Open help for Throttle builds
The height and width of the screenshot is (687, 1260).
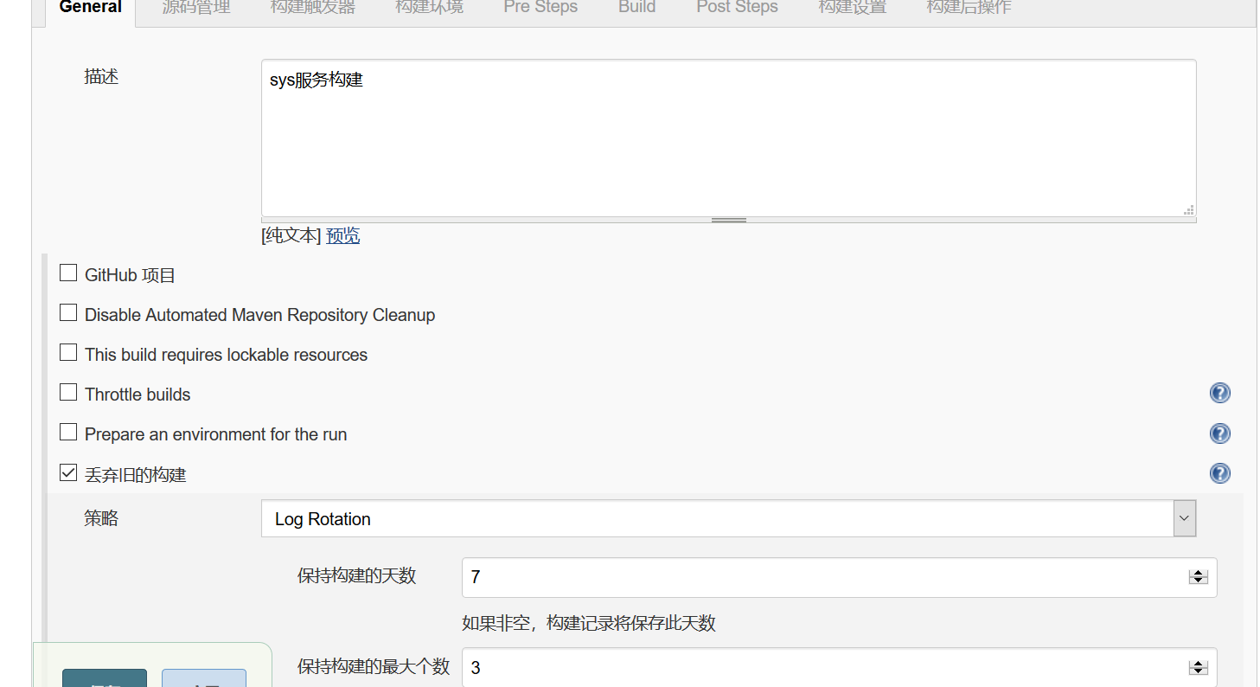click(1219, 394)
